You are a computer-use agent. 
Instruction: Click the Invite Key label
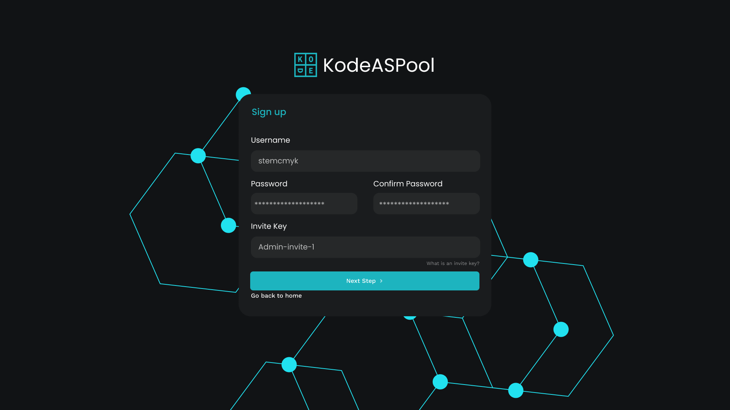coord(268,226)
